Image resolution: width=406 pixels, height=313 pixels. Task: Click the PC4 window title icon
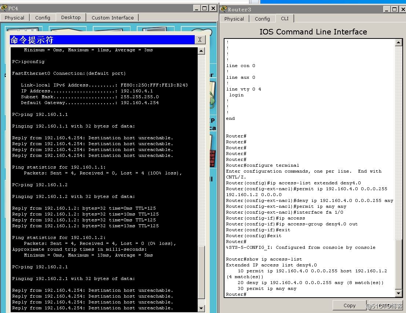coord(4,8)
